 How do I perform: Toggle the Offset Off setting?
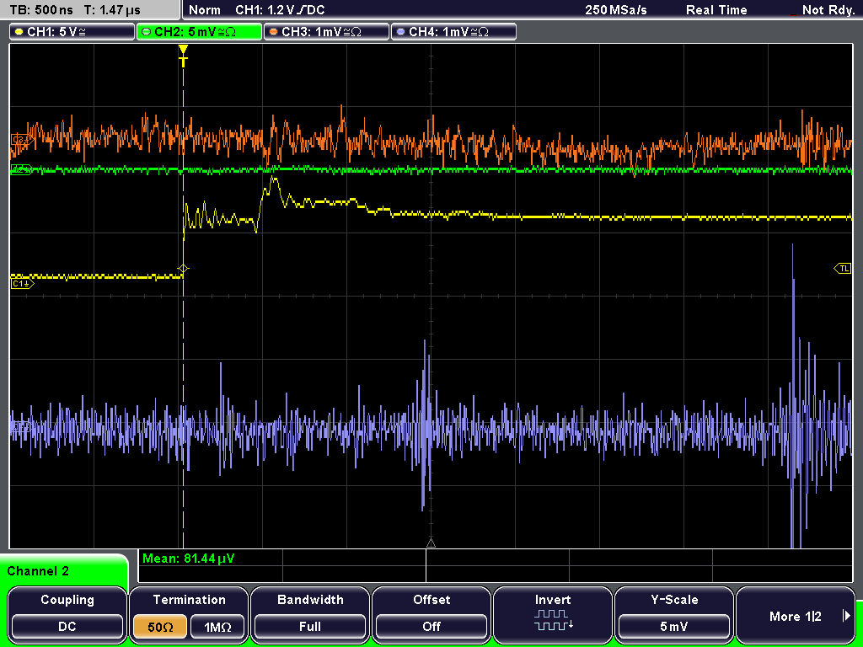[431, 614]
